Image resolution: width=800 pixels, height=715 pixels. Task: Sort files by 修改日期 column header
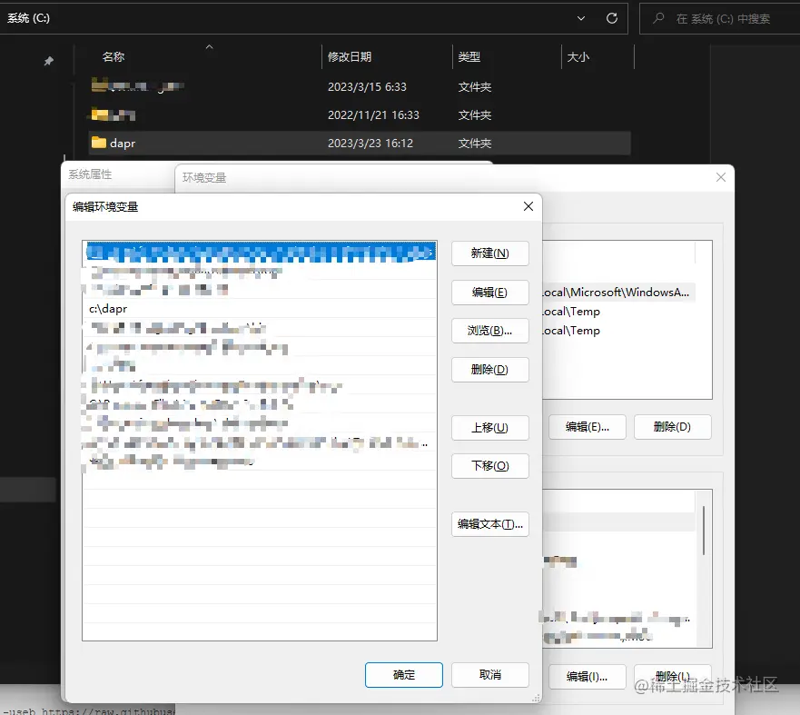point(350,56)
